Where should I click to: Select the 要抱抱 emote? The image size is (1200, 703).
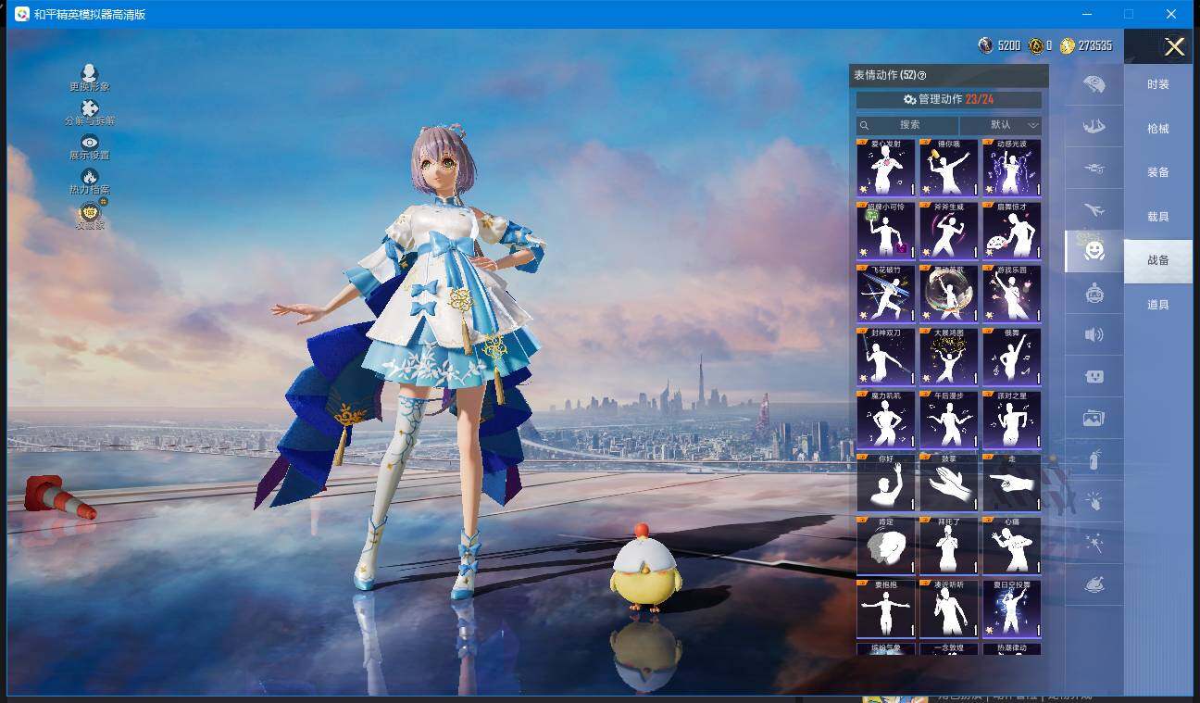[886, 609]
